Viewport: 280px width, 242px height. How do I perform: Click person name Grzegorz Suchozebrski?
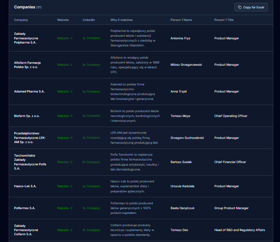tap(187, 138)
